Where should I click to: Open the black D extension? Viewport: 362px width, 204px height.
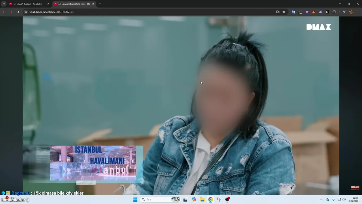327,12
